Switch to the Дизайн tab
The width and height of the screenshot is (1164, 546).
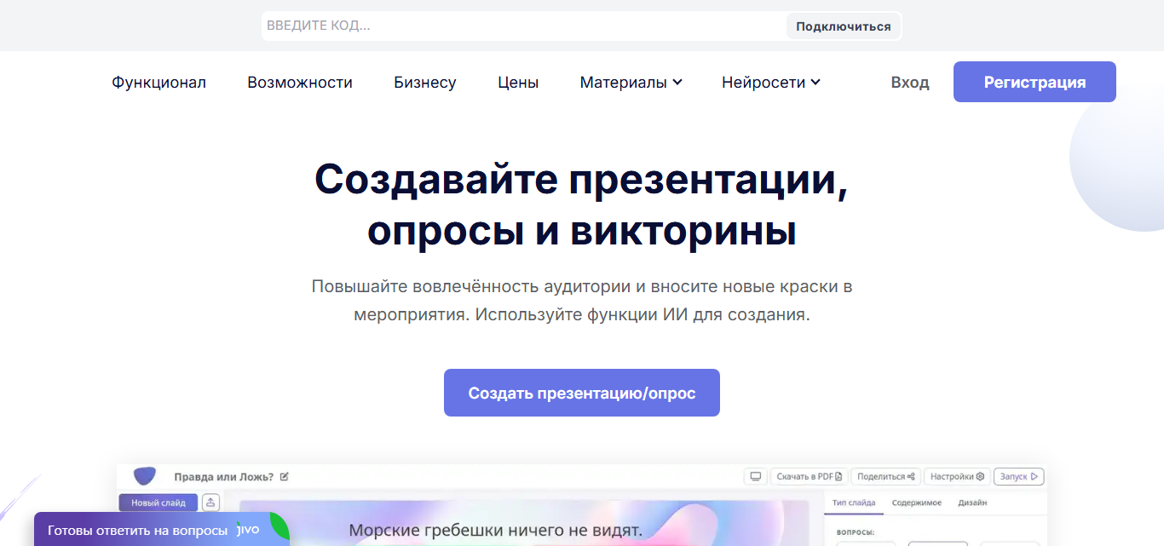(972, 503)
